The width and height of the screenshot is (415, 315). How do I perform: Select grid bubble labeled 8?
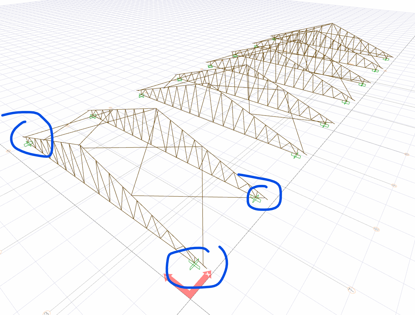click(377, 229)
